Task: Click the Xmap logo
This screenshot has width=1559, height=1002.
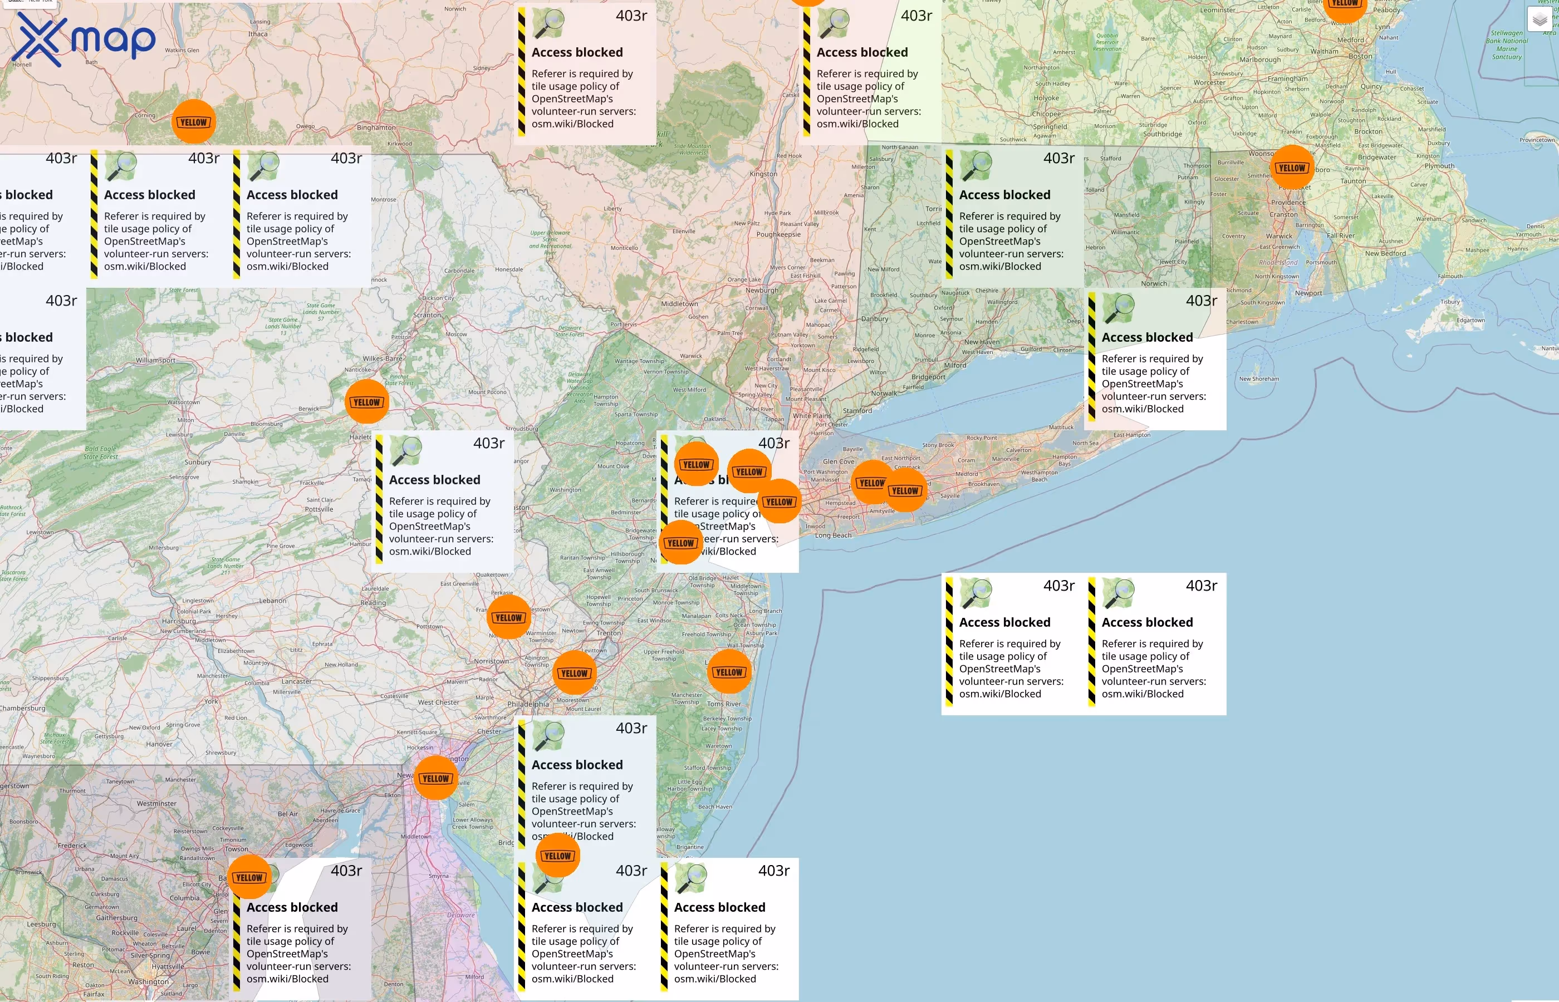Action: point(84,40)
